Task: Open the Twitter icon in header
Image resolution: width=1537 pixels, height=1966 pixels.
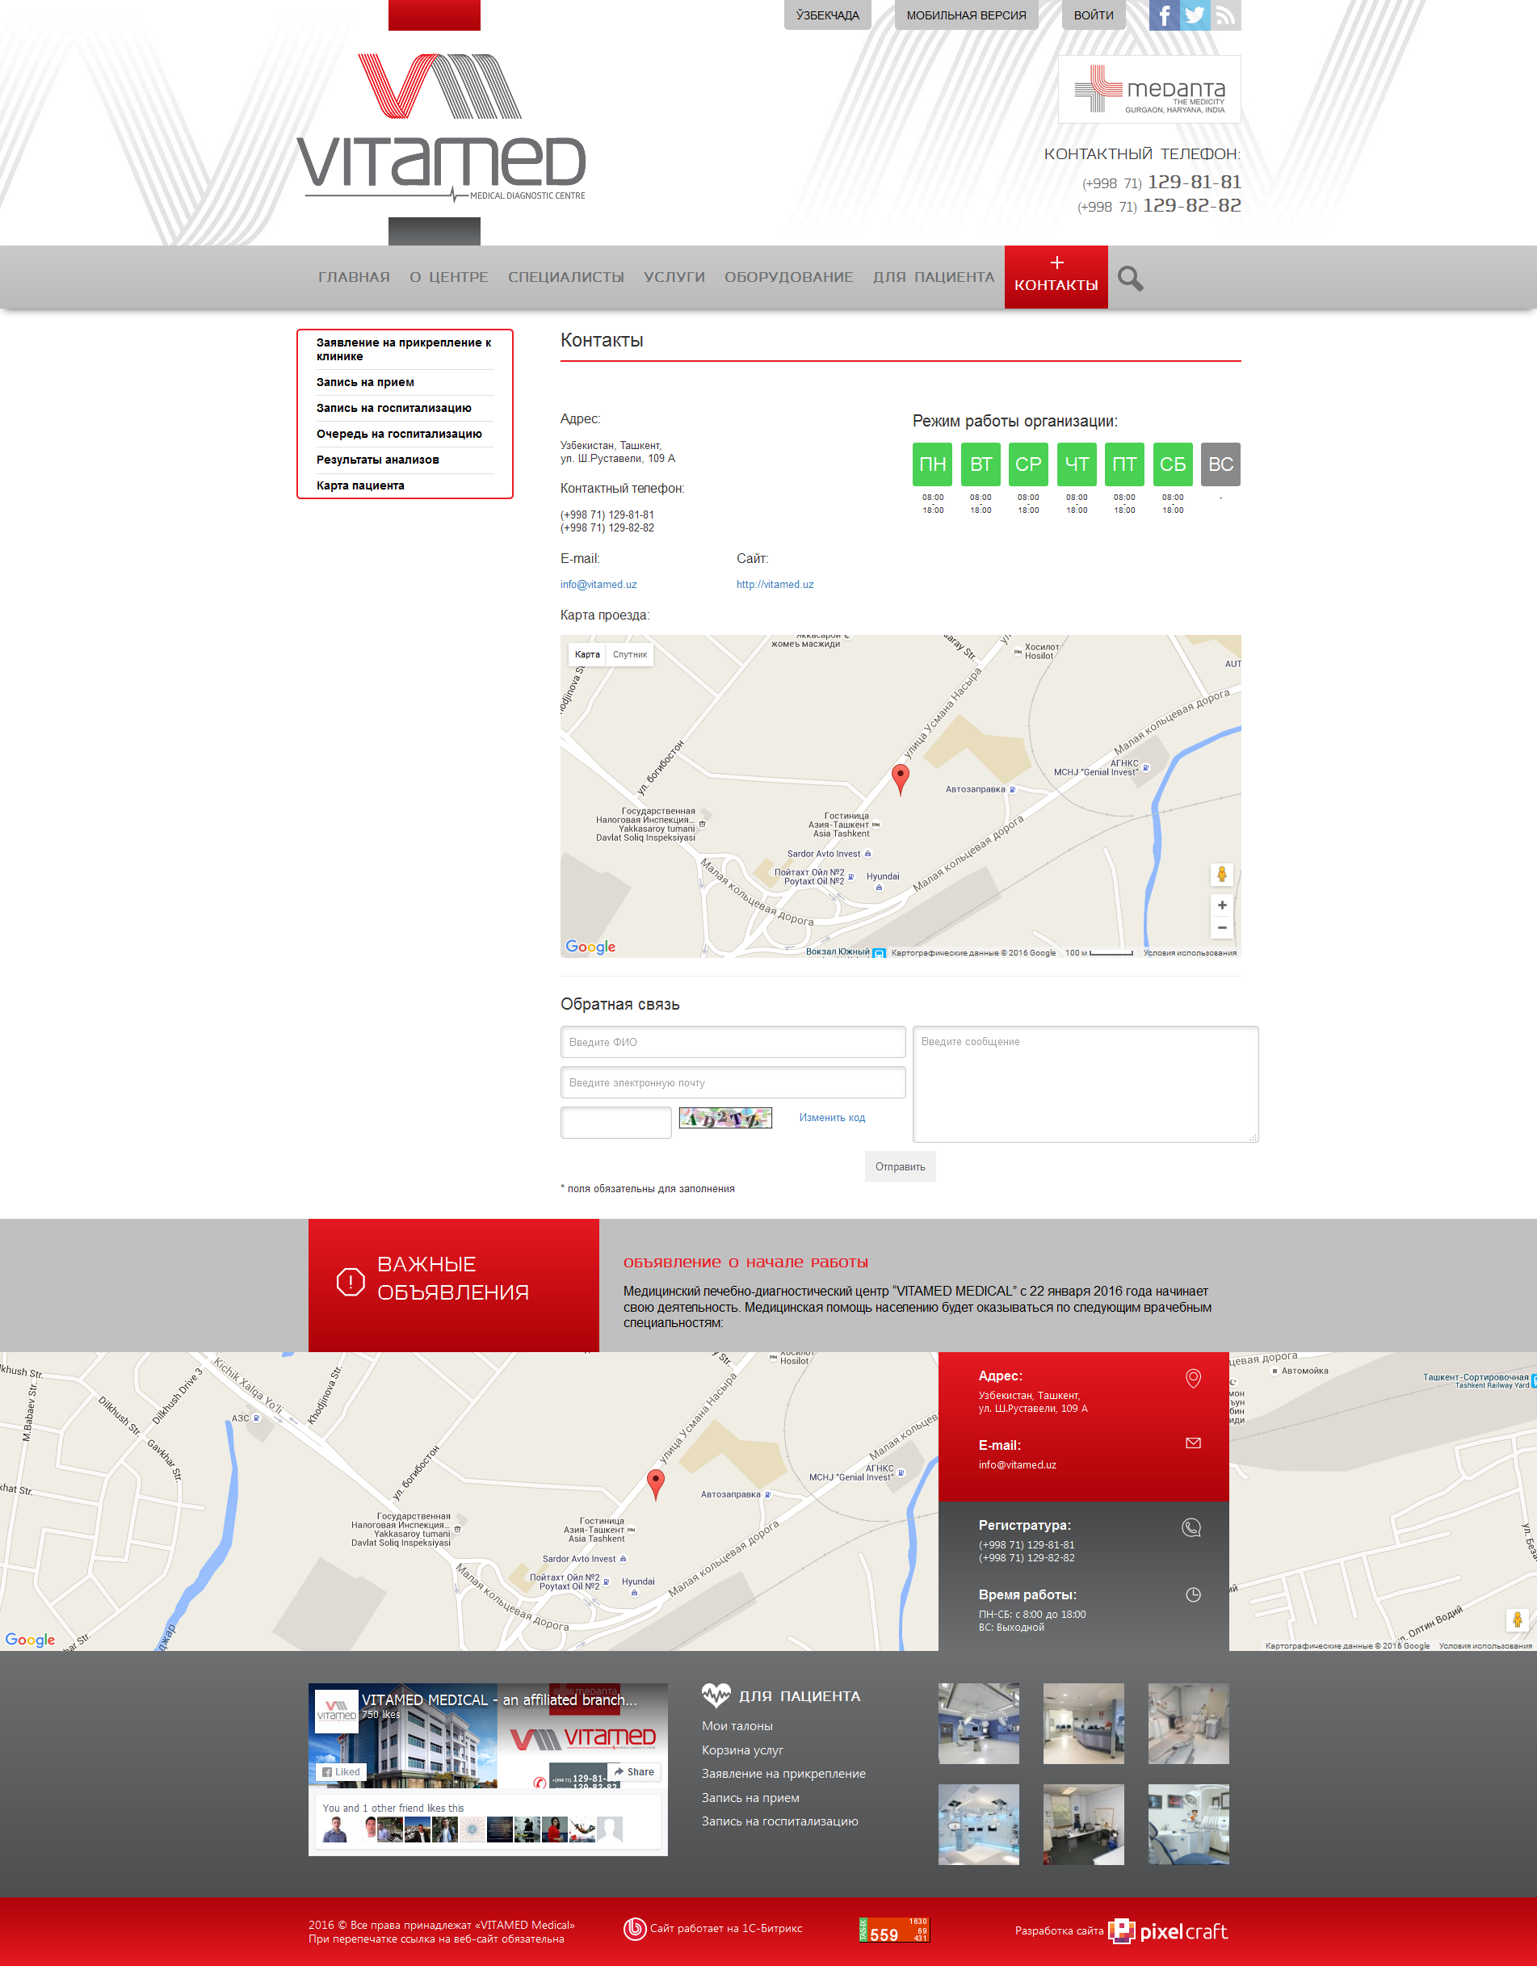Action: [x=1195, y=15]
